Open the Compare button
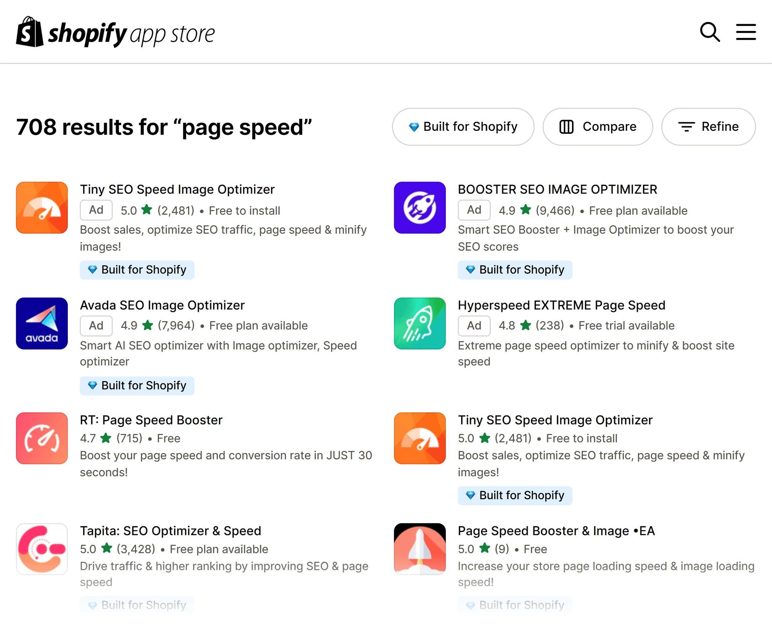The image size is (772, 627). [598, 127]
